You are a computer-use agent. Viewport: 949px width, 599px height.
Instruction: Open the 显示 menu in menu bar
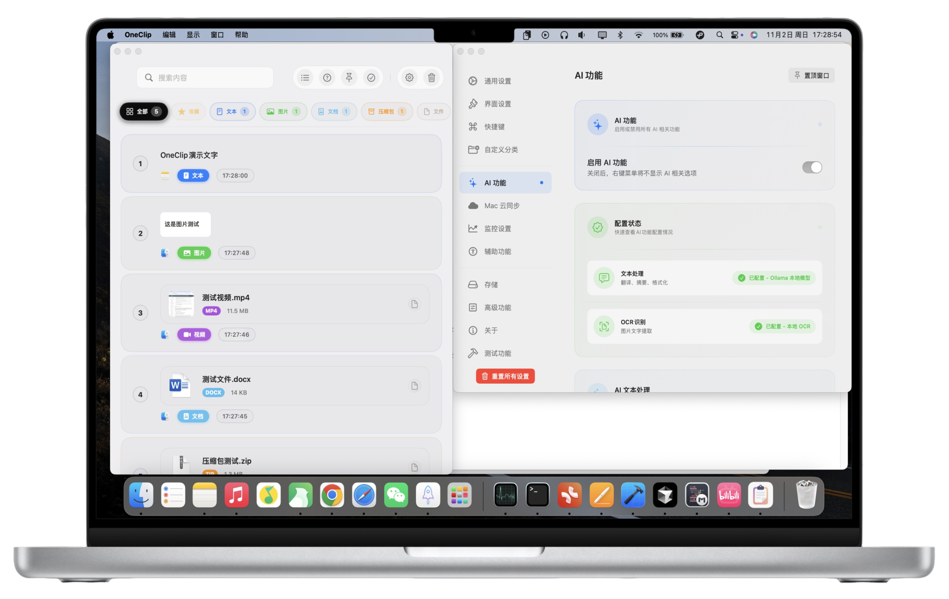click(193, 34)
